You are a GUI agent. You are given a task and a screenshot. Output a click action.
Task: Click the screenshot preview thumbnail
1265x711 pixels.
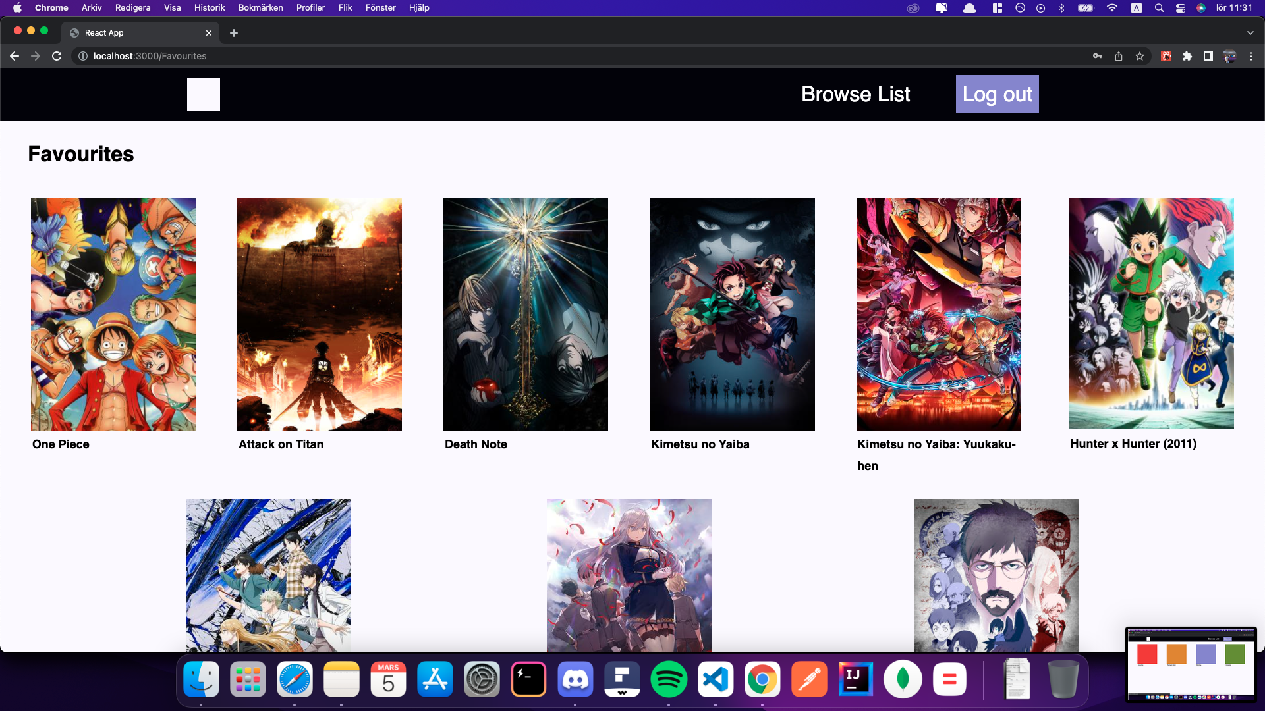click(1191, 664)
